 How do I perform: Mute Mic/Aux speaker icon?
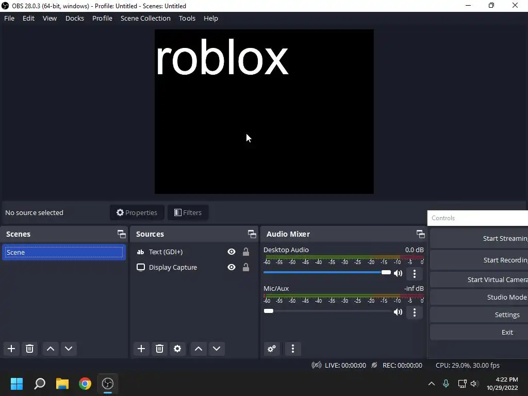tap(398, 312)
